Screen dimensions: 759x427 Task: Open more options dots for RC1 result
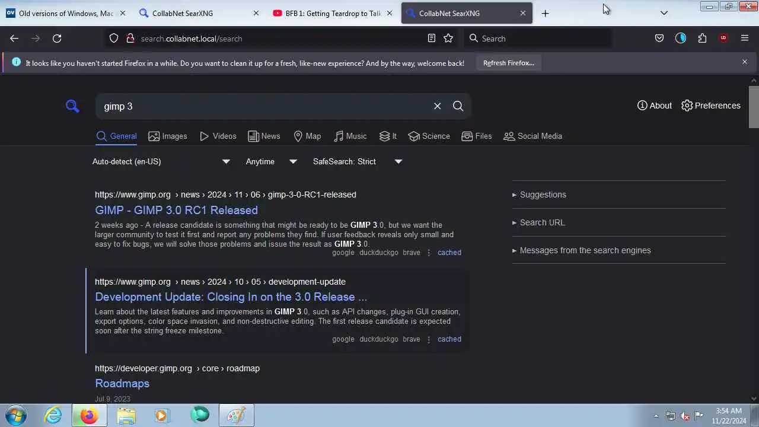point(429,253)
